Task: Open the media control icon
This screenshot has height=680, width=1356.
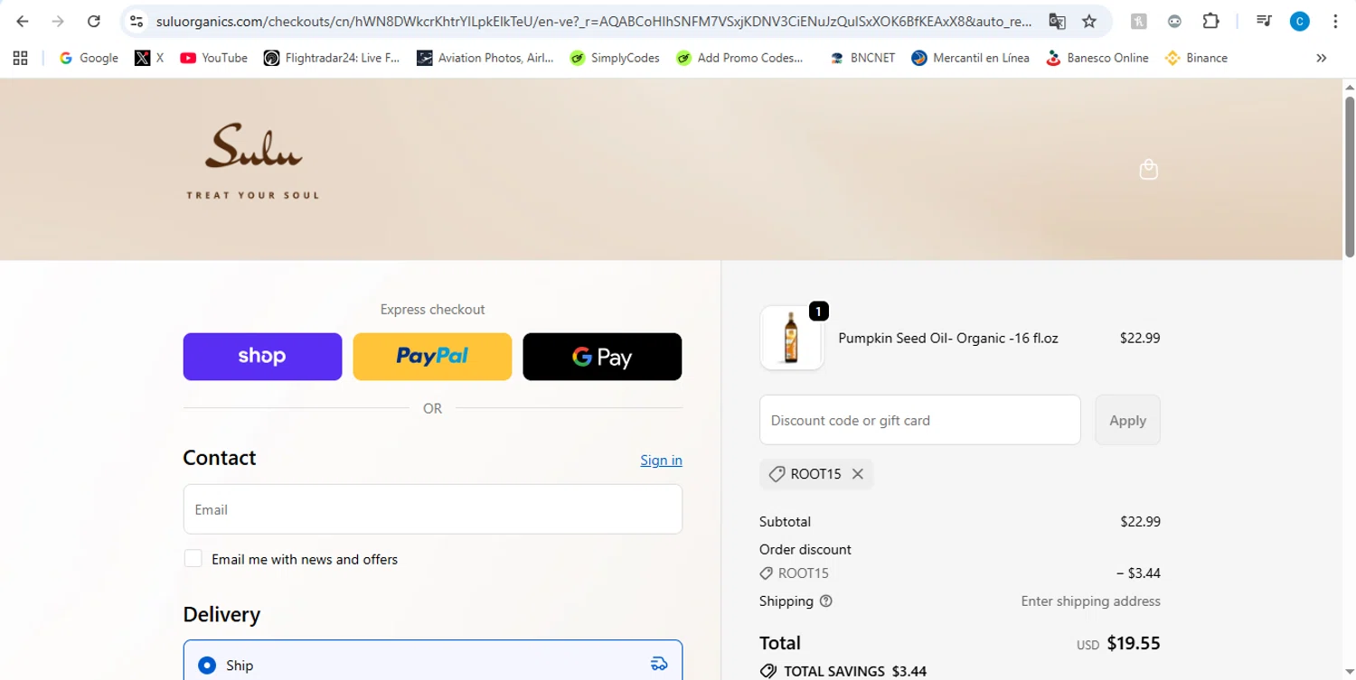Action: (x=1264, y=21)
